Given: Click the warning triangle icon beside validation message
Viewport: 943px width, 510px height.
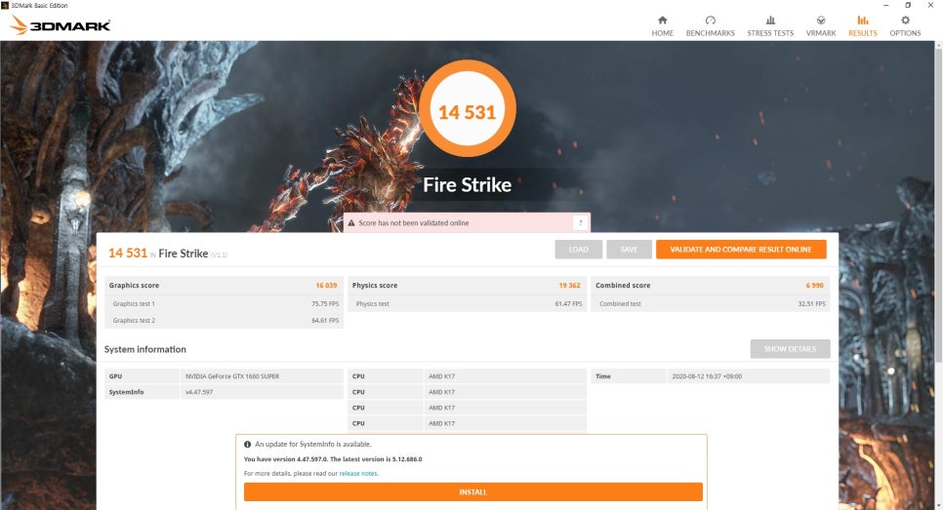Looking at the screenshot, I should click(x=351, y=223).
